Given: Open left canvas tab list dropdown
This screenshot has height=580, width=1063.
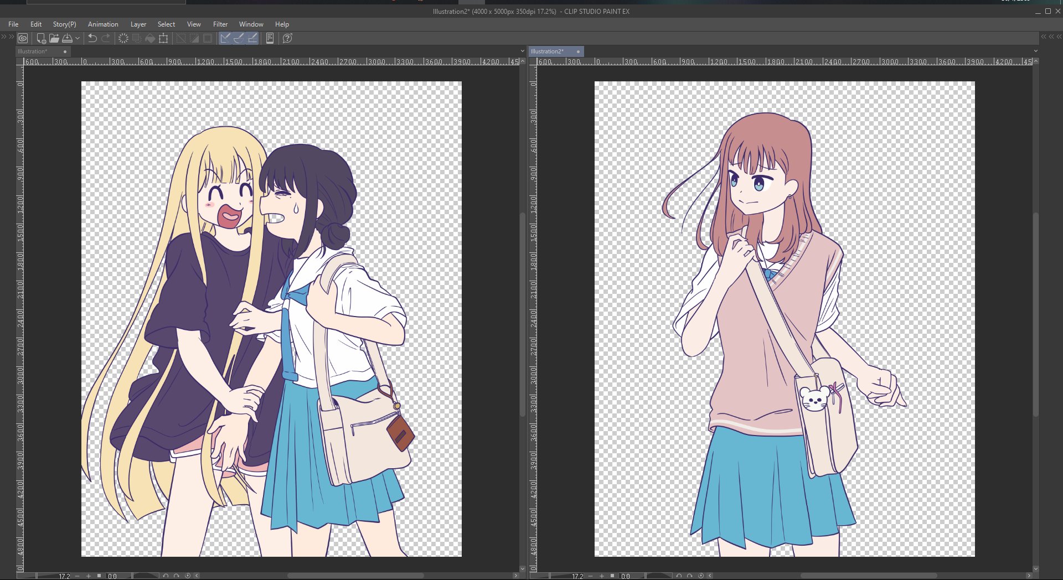Looking at the screenshot, I should pos(522,51).
